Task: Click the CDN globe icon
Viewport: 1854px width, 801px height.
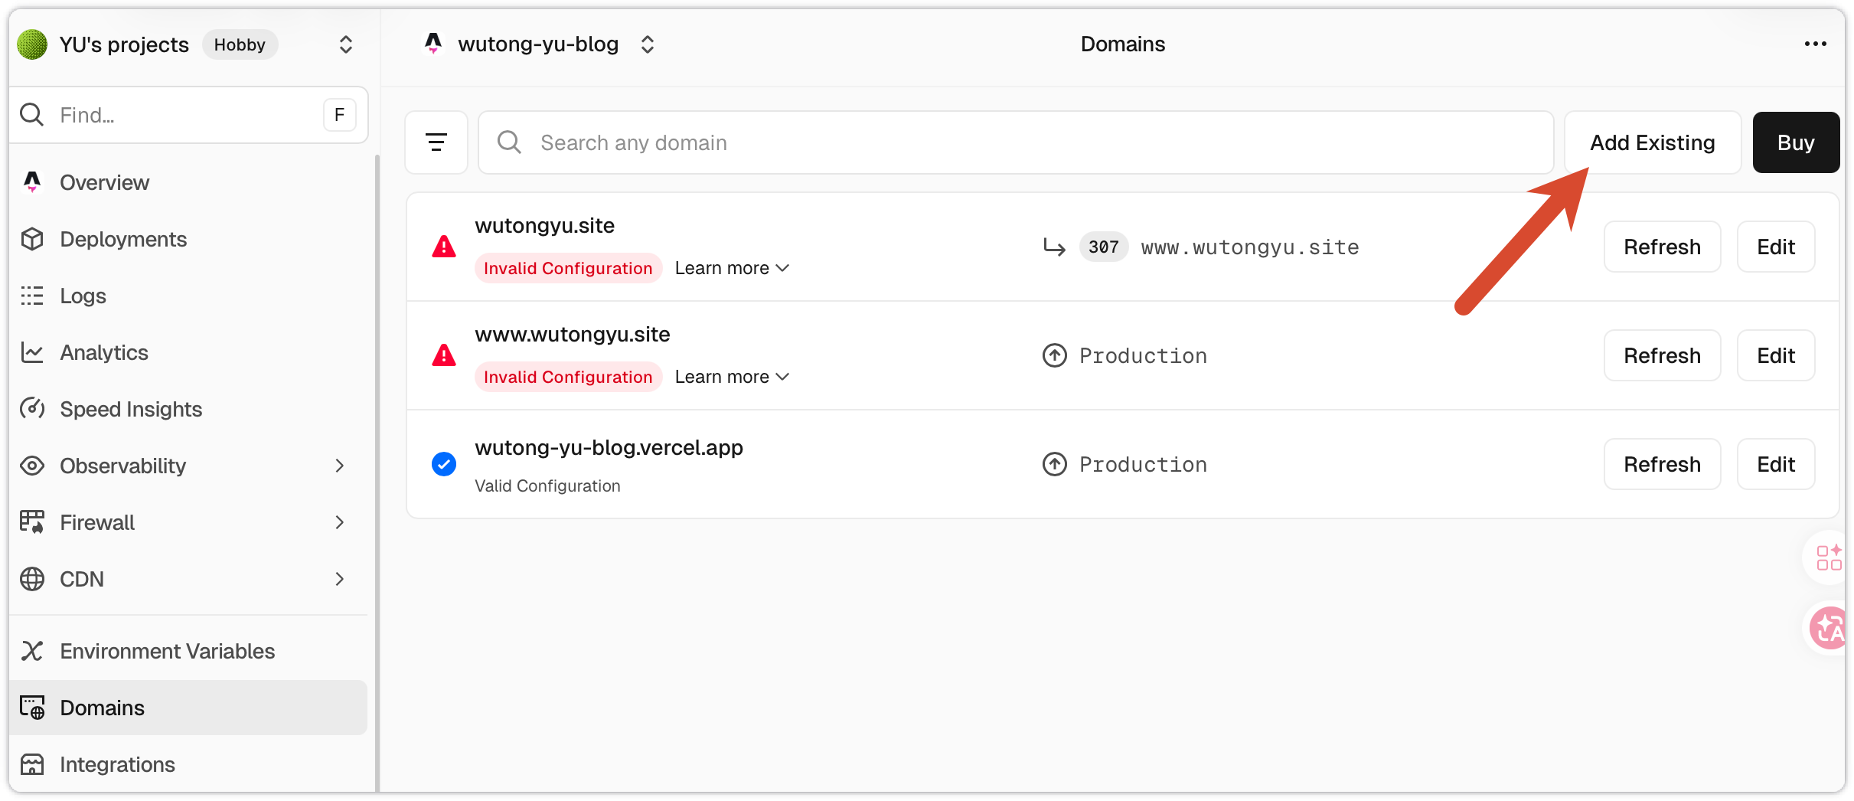Action: pyautogui.click(x=32, y=579)
